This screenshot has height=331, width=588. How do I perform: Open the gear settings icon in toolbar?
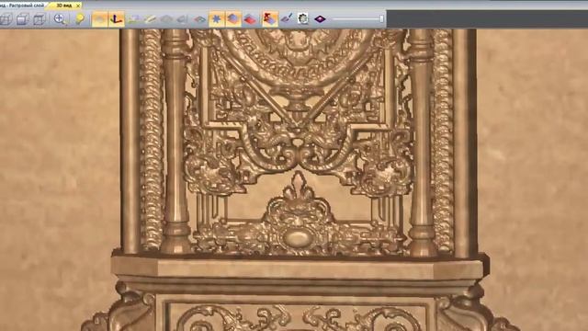[303, 18]
